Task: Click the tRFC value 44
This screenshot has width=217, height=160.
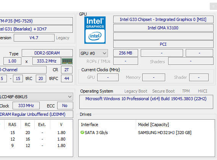Action: point(67,78)
